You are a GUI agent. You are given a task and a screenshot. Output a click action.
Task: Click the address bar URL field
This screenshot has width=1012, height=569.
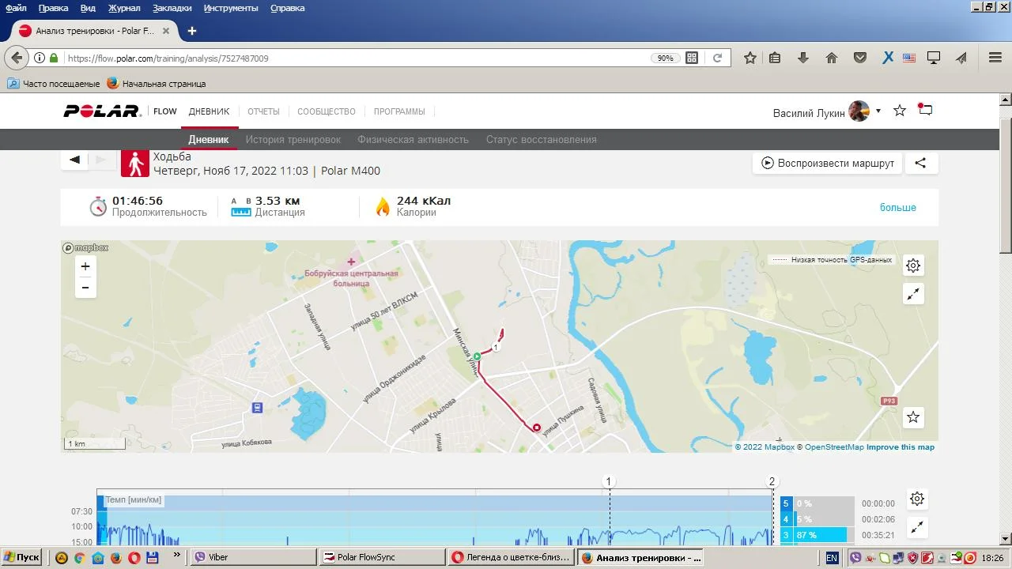tap(356, 58)
